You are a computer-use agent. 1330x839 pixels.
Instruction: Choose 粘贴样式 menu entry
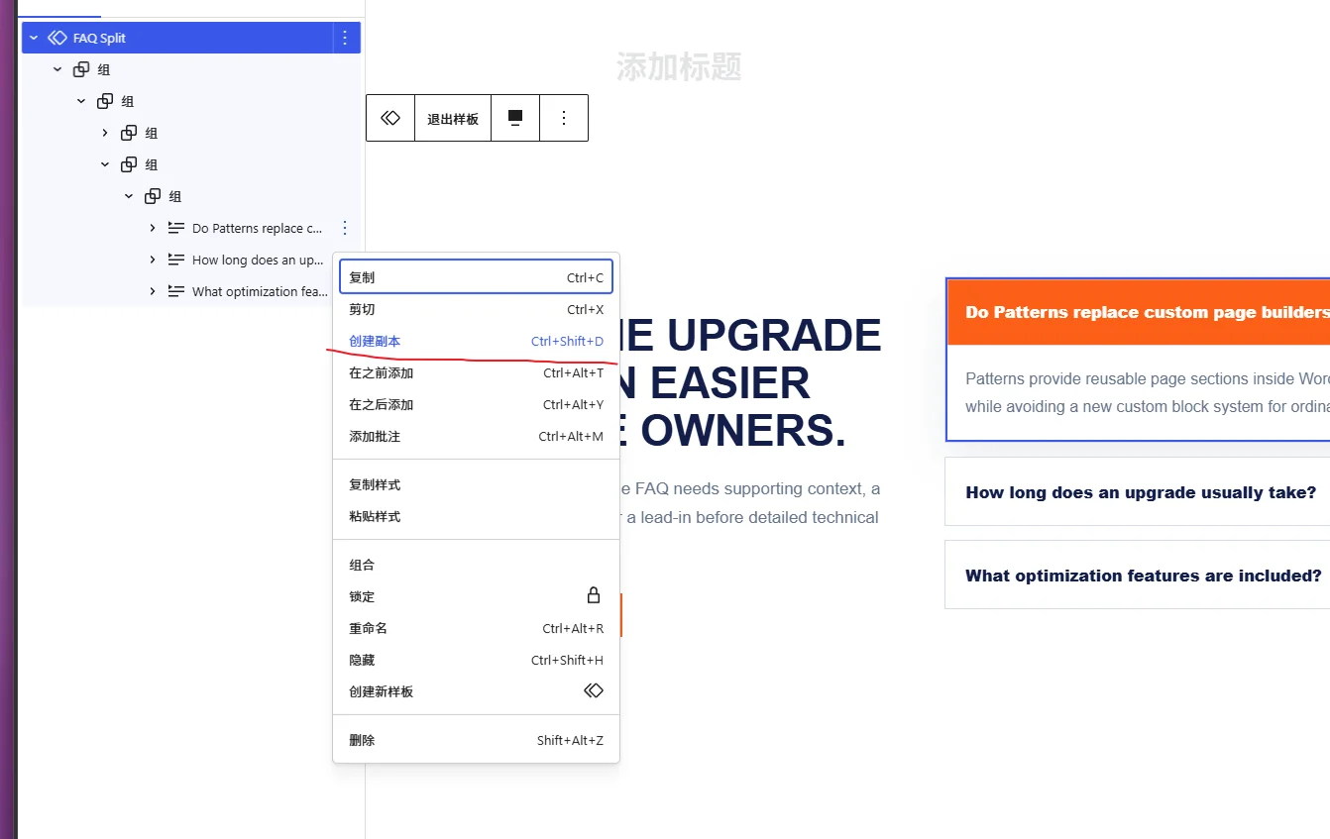pos(476,516)
